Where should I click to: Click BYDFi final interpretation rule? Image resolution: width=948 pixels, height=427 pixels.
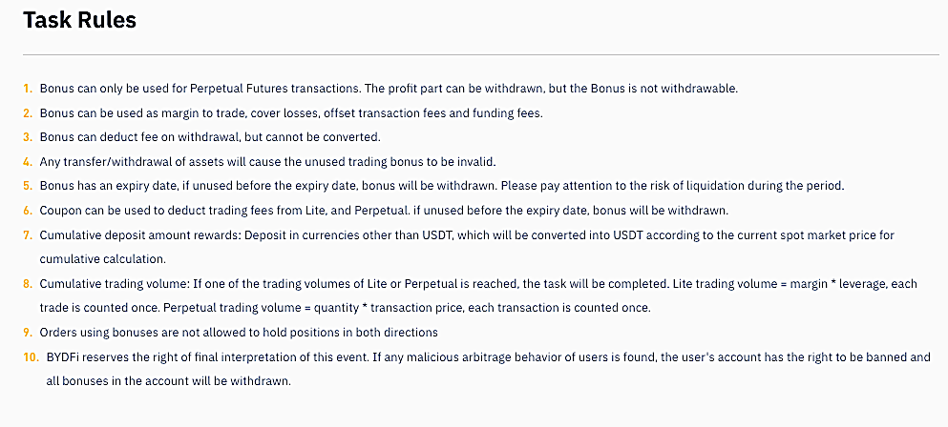click(x=489, y=370)
